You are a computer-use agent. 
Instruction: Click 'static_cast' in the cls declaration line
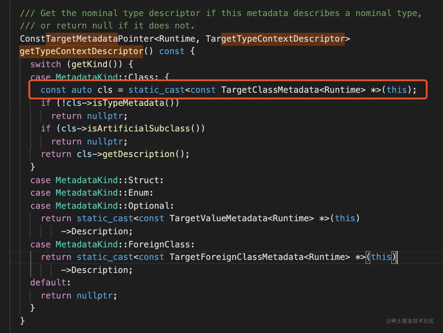156,90
